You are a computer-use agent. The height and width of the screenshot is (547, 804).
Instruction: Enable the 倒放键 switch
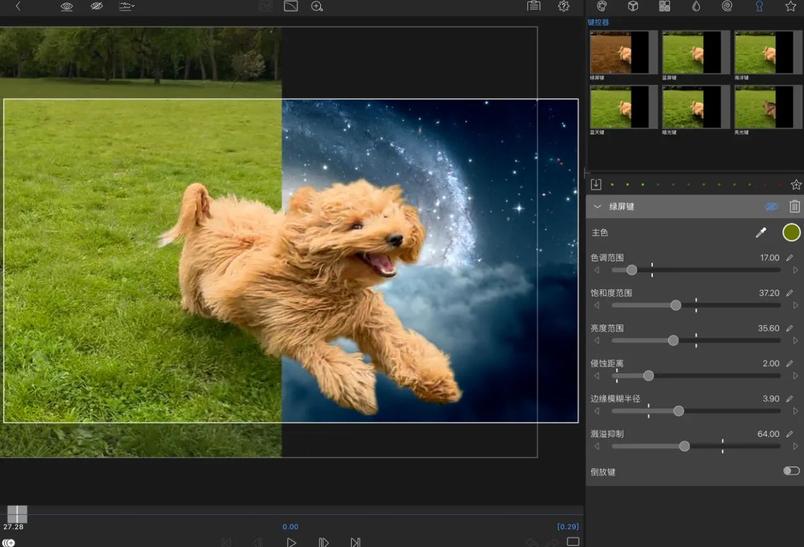(792, 471)
